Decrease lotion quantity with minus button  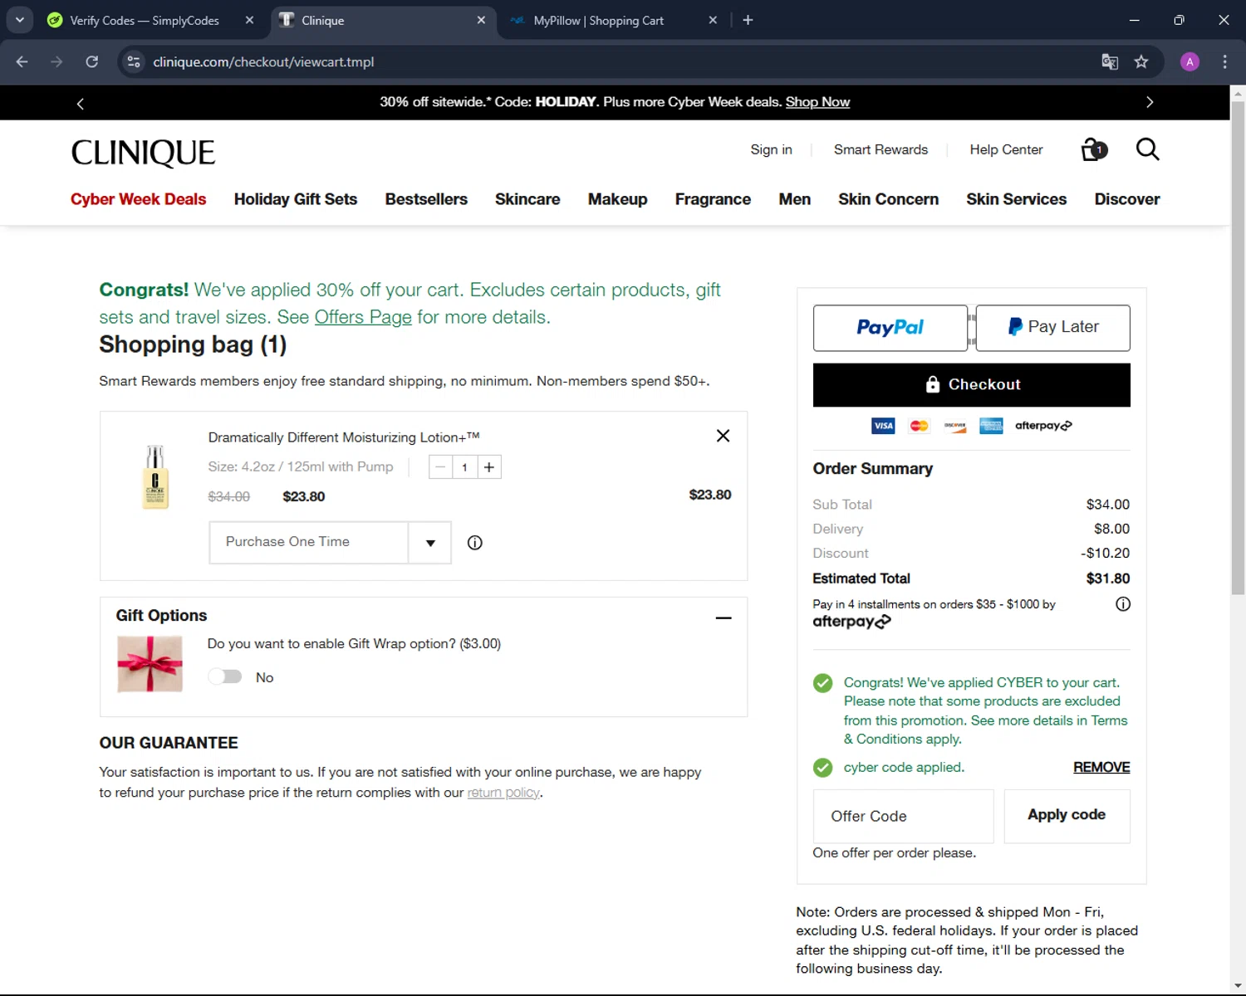click(x=440, y=467)
